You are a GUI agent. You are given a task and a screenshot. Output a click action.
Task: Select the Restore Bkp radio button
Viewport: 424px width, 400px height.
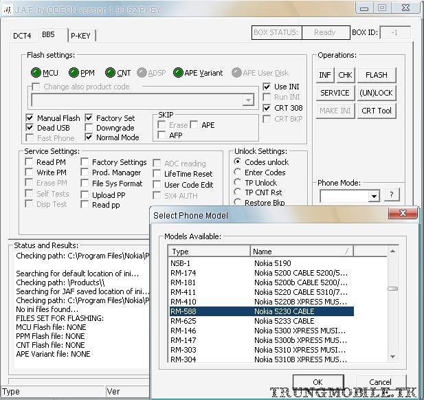tap(237, 202)
